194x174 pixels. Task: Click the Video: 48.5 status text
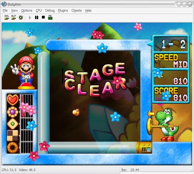(27, 170)
